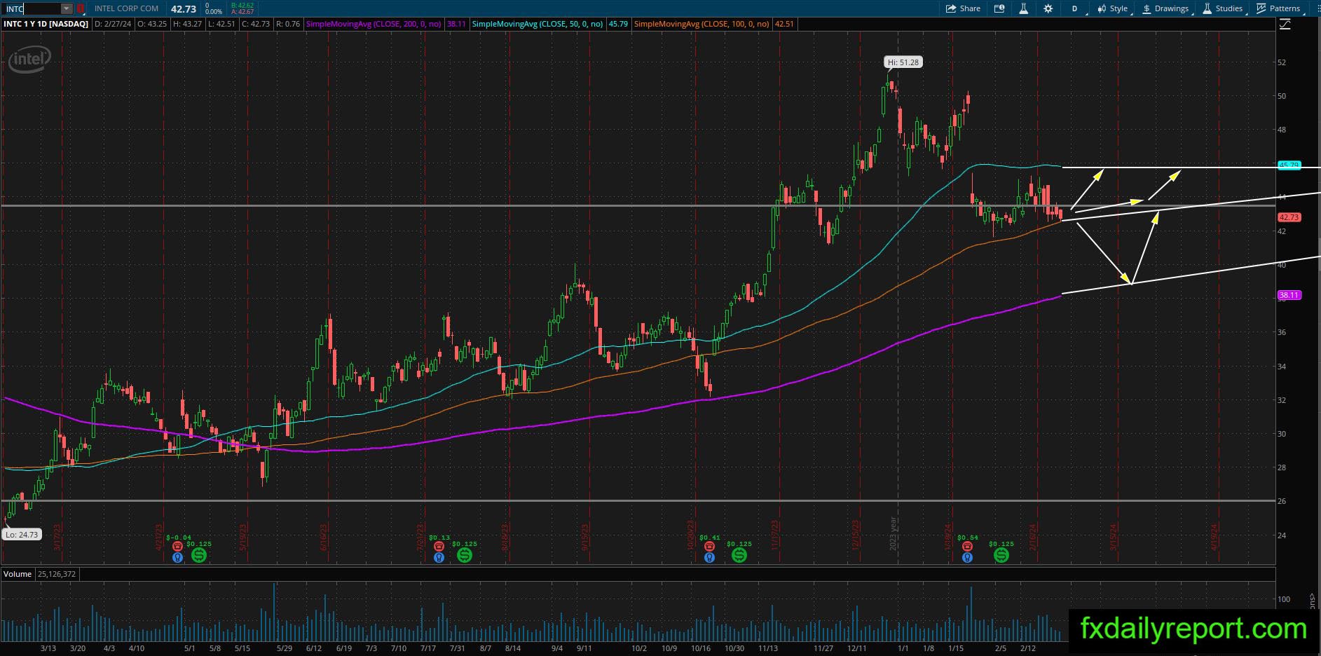
Task: Click the dividend dollar icon near 8/7
Action: pos(465,555)
